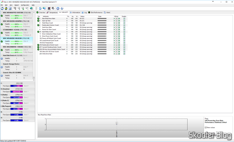
Task: Click the minus offset button for Raw Read Error Rate
Action: pyautogui.click(x=114, y=19)
